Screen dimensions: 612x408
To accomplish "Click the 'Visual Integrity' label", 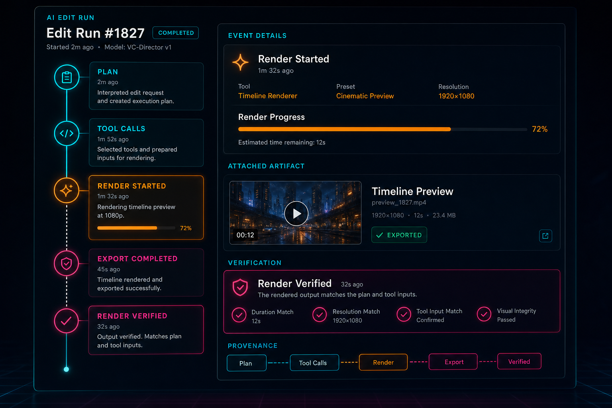I will tap(516, 311).
